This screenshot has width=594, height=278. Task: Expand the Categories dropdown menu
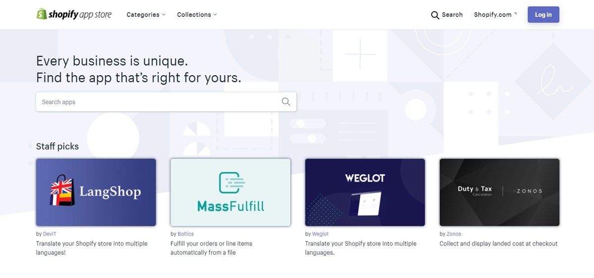tap(146, 15)
